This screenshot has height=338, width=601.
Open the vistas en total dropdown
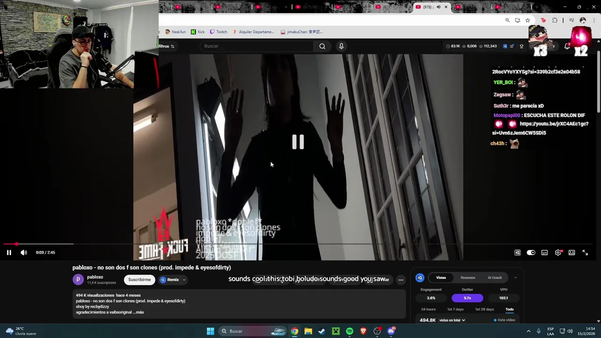coord(452,320)
